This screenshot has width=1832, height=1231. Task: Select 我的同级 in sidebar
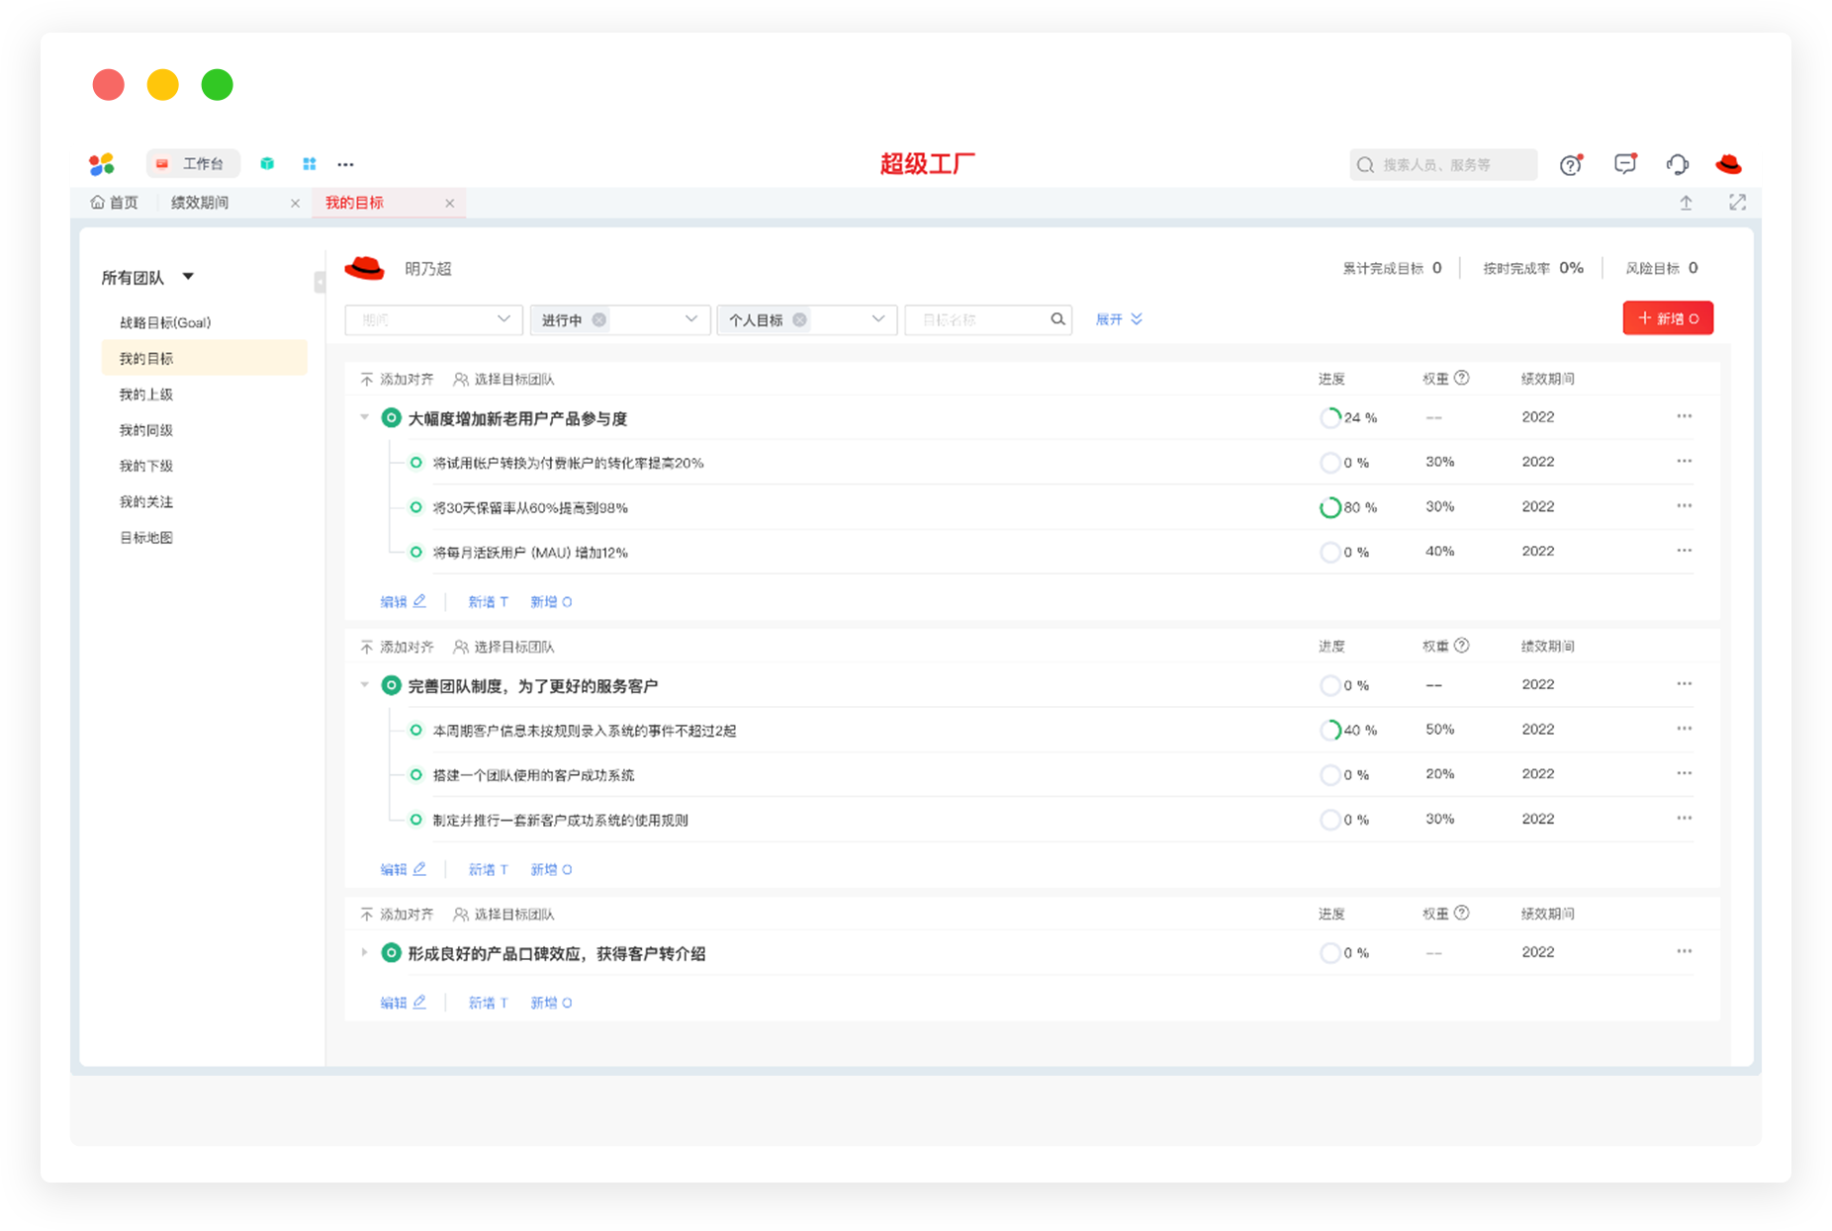tap(146, 430)
